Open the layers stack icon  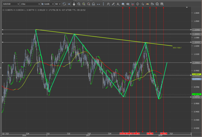[123, 4]
